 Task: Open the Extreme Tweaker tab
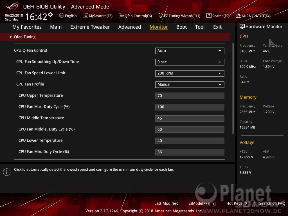tap(90, 27)
